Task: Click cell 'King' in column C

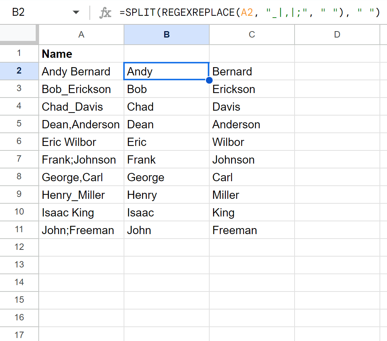Action: tap(252, 212)
